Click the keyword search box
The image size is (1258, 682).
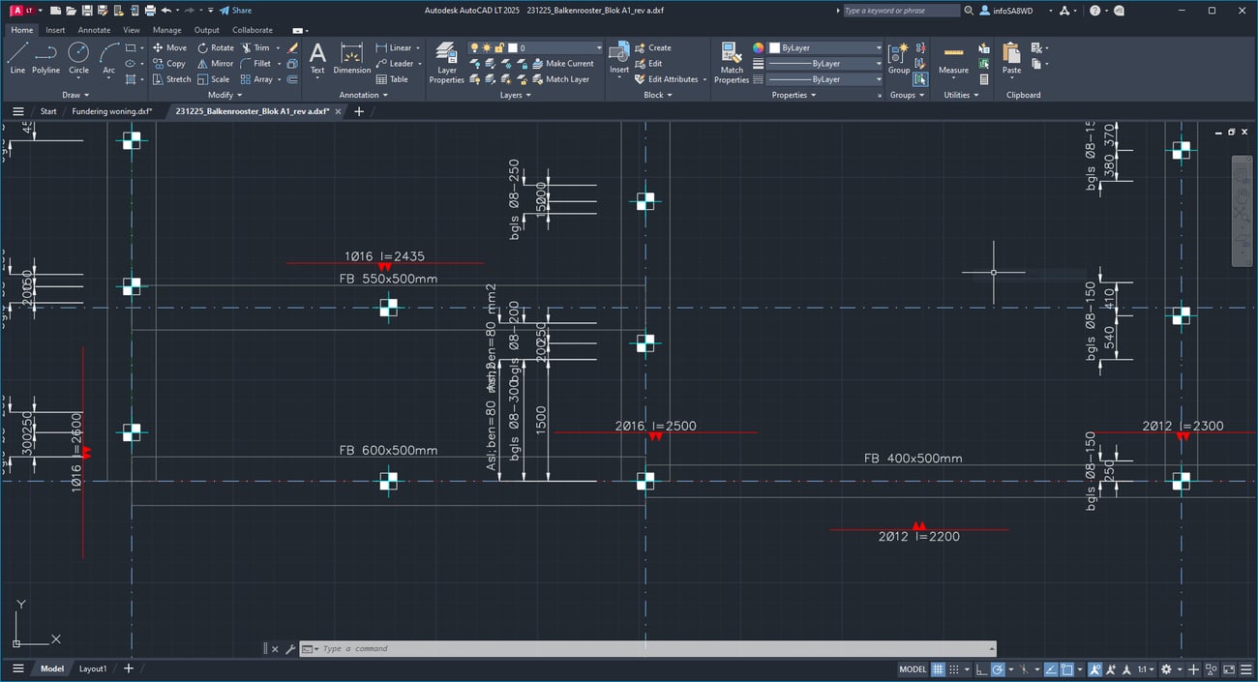tap(900, 11)
